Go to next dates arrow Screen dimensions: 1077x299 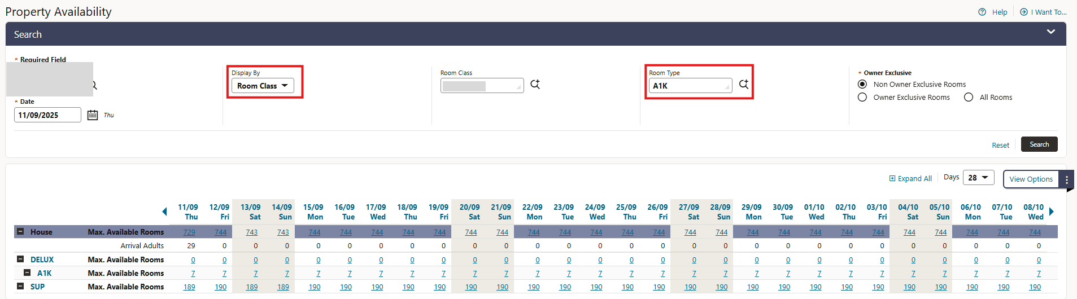[x=1052, y=212]
